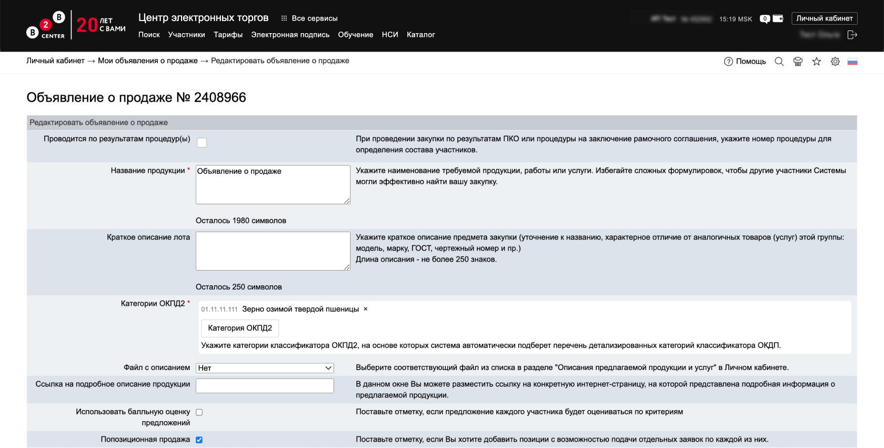Open the 'Файл с описанием' dropdown

pyautogui.click(x=265, y=368)
